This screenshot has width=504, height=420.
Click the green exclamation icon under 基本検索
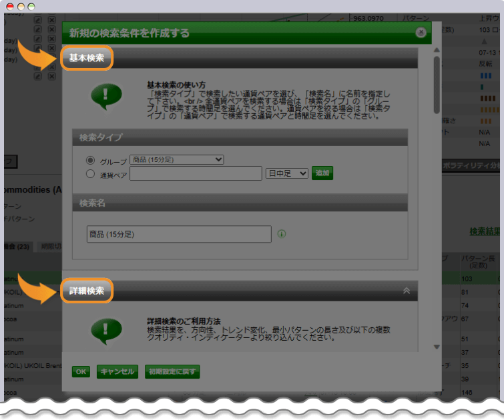point(107,97)
